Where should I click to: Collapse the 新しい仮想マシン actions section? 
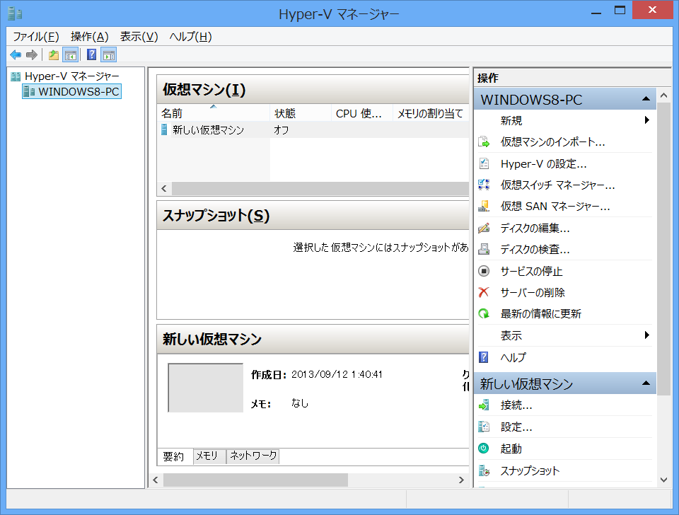tap(646, 383)
